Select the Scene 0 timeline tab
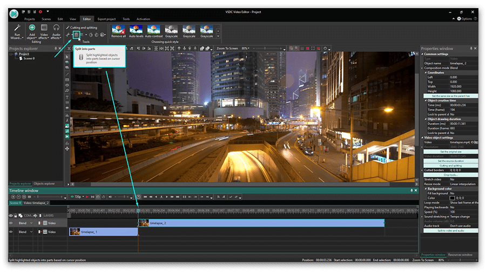 click(15, 203)
